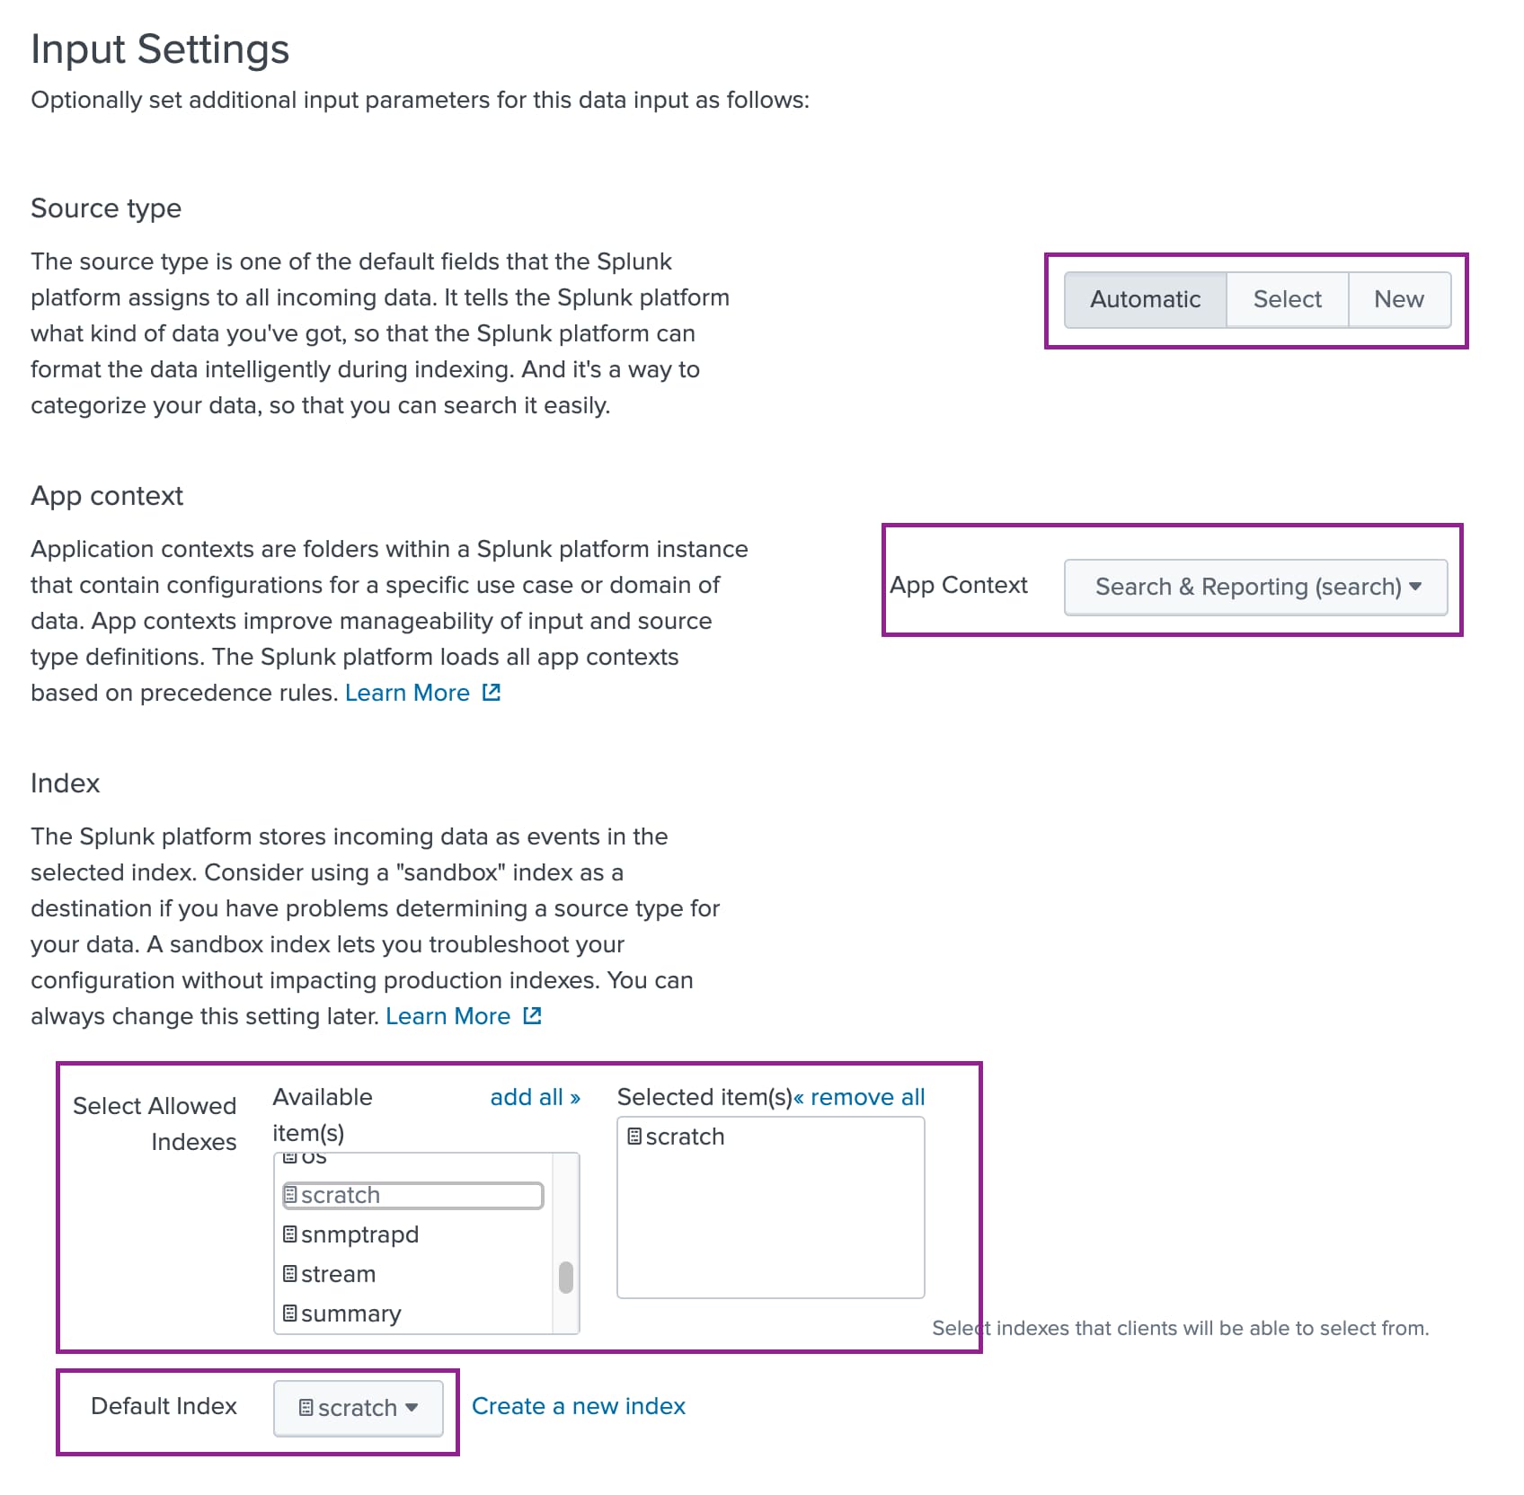This screenshot has height=1495, width=1524.
Task: Select Automatic source type mode
Action: coord(1144,299)
